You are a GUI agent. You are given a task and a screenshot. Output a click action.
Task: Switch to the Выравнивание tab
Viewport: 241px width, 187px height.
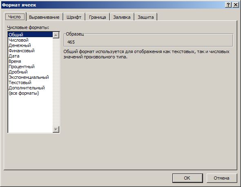[44, 17]
